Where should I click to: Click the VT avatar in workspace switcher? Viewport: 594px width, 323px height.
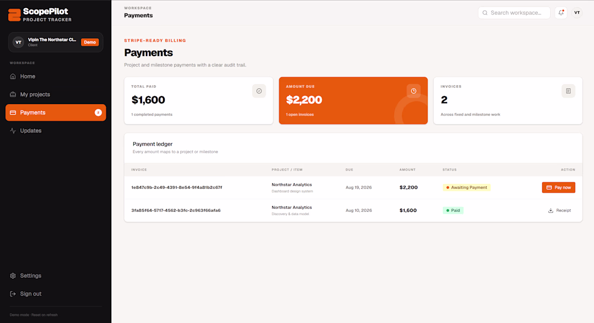[x=18, y=43]
